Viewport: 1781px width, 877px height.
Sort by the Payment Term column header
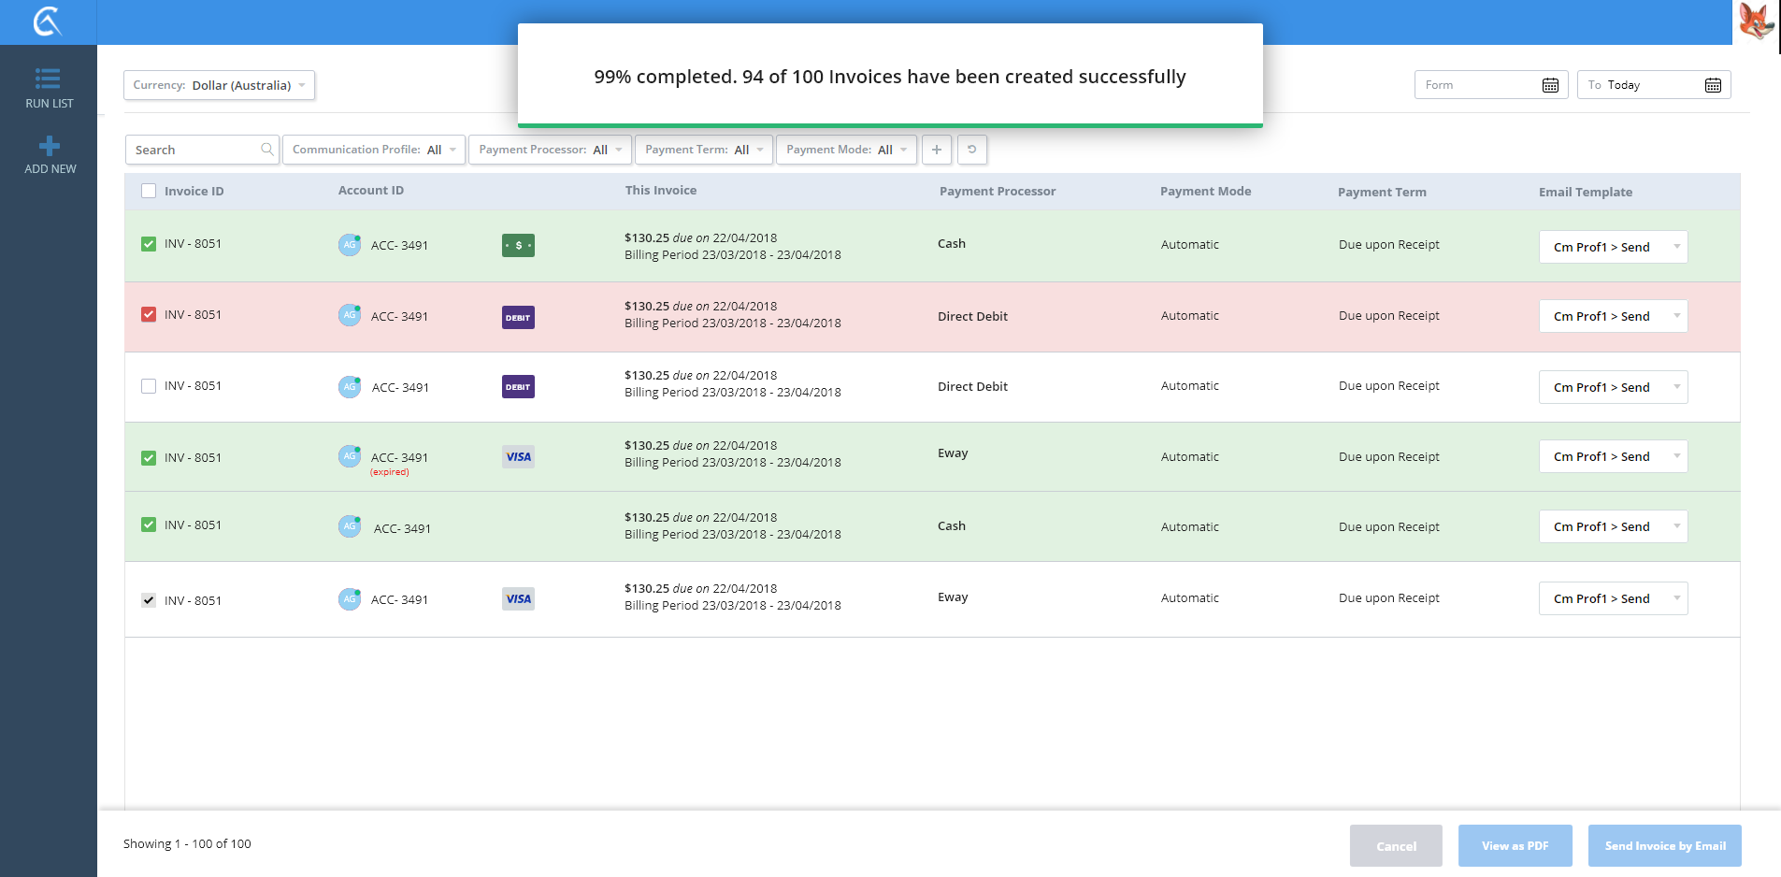pyautogui.click(x=1381, y=192)
